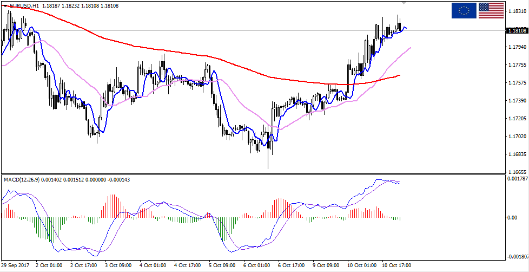Viewport: 529px width, 272px height.
Task: Click the MACD scale minimum -0.001807
Action: 518,257
